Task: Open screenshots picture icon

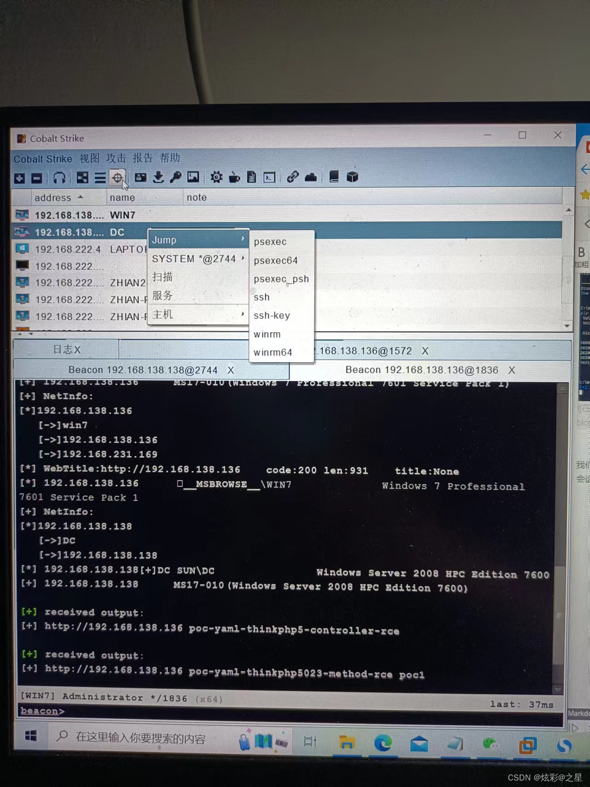Action: coord(193,177)
